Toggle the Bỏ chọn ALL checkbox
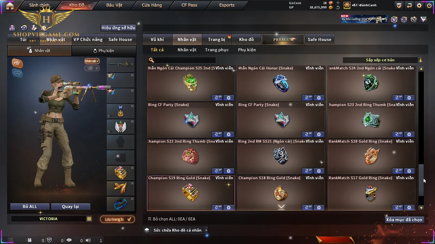Image resolution: width=435 pixels, height=244 pixels. tap(149, 219)
